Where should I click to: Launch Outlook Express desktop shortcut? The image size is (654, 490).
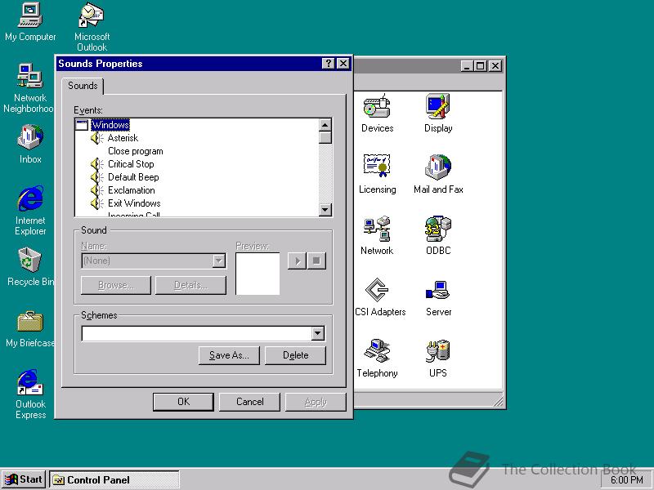[x=30, y=394]
